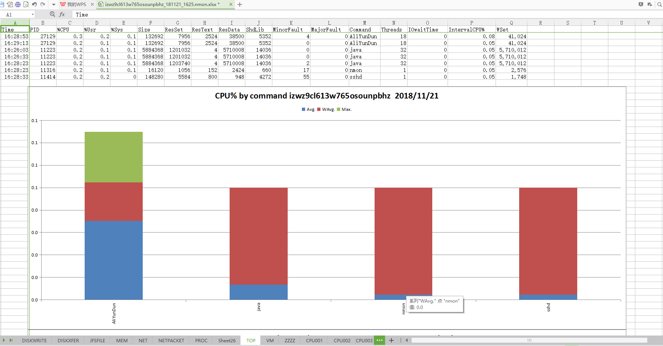Switch to the VM sheet tab

(x=270, y=341)
